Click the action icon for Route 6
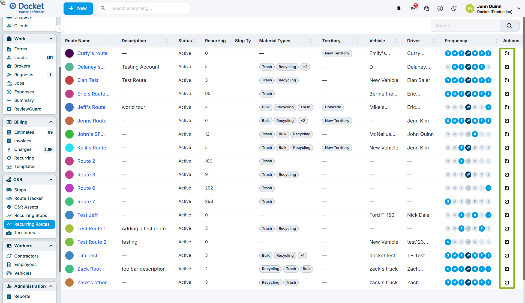The height and width of the screenshot is (303, 525). coord(507,188)
